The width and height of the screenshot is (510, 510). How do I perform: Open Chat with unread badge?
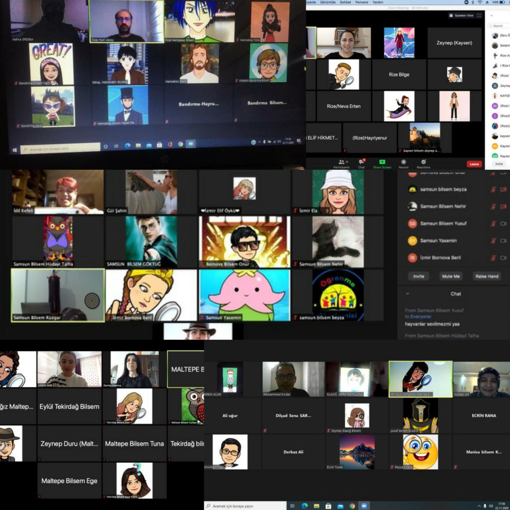click(362, 162)
